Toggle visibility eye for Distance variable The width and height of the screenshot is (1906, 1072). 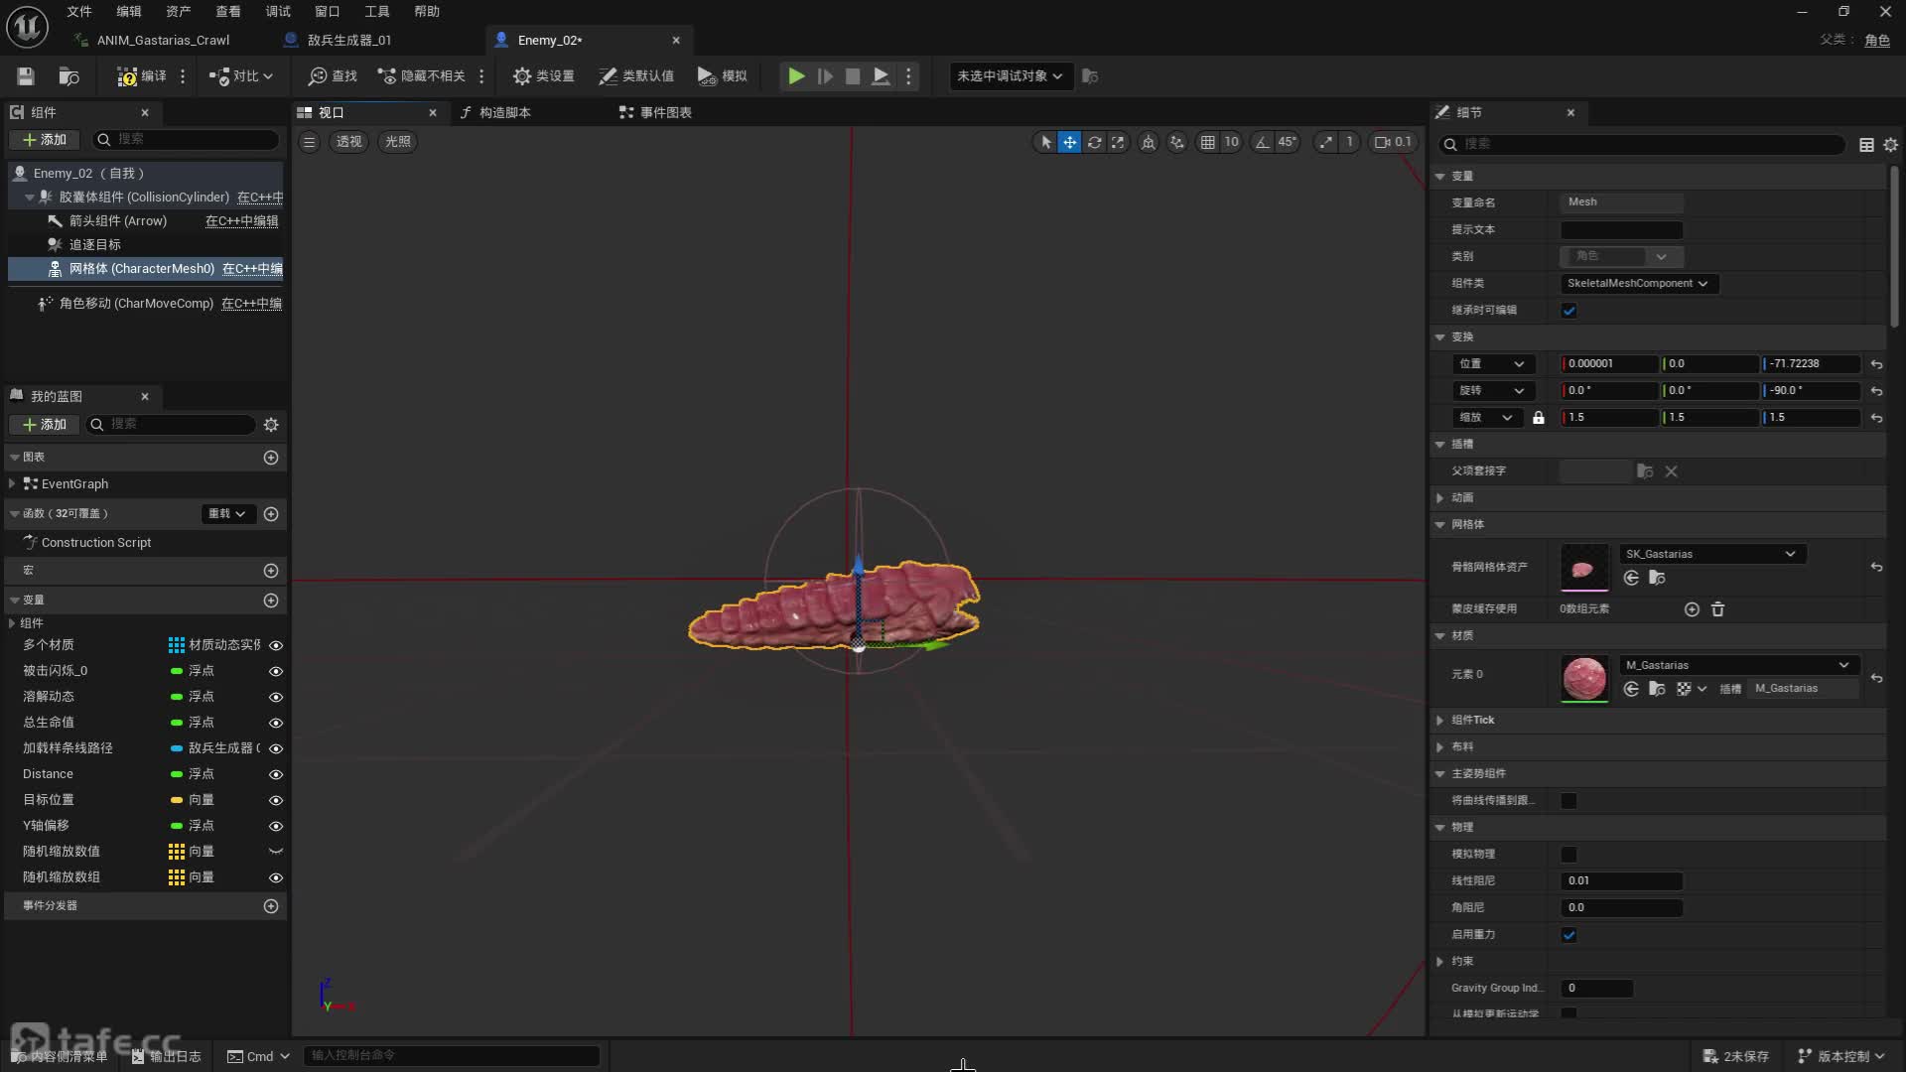[276, 774]
